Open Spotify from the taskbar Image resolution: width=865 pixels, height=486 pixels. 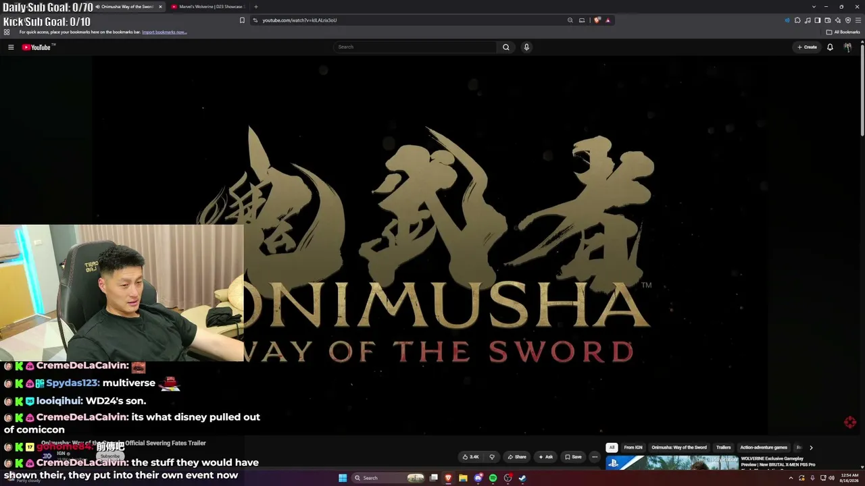493,478
